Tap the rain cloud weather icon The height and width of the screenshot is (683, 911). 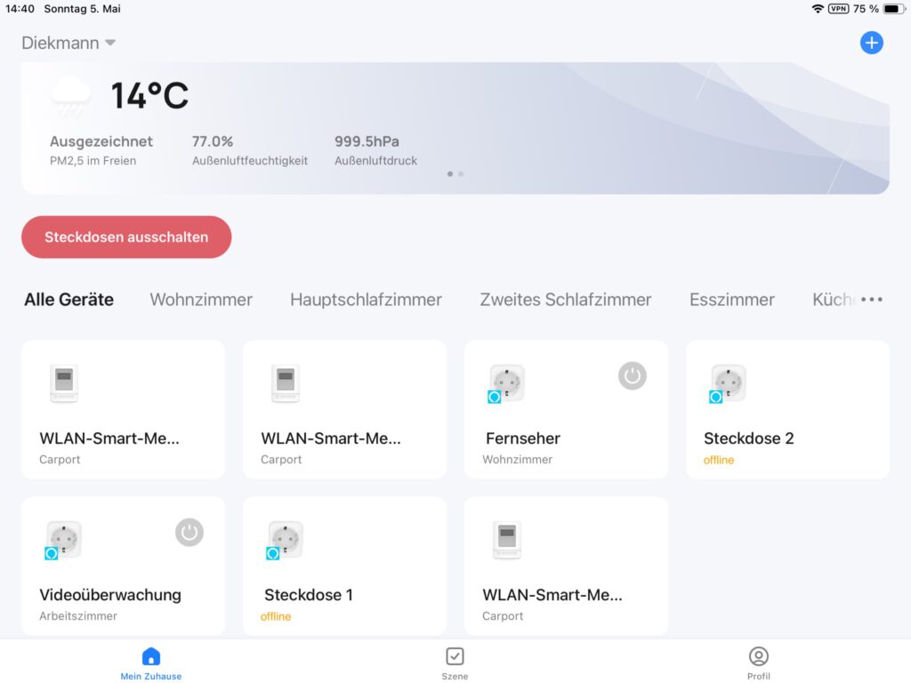coord(70,96)
